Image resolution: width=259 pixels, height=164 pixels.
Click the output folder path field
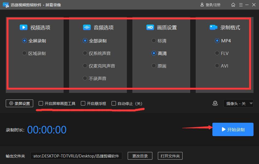[76, 156]
